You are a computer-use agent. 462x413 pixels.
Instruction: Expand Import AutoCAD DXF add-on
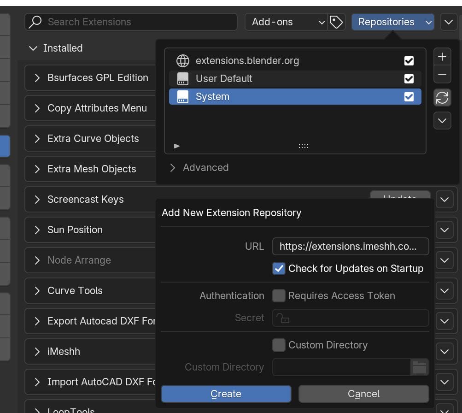pos(37,382)
